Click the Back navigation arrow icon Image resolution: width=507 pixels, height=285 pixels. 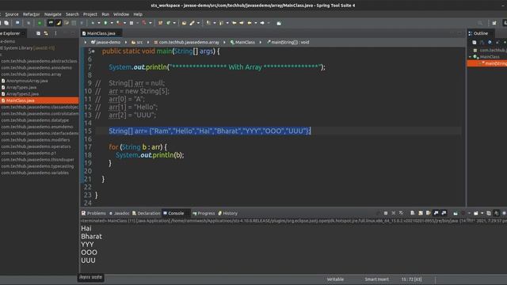(250, 23)
